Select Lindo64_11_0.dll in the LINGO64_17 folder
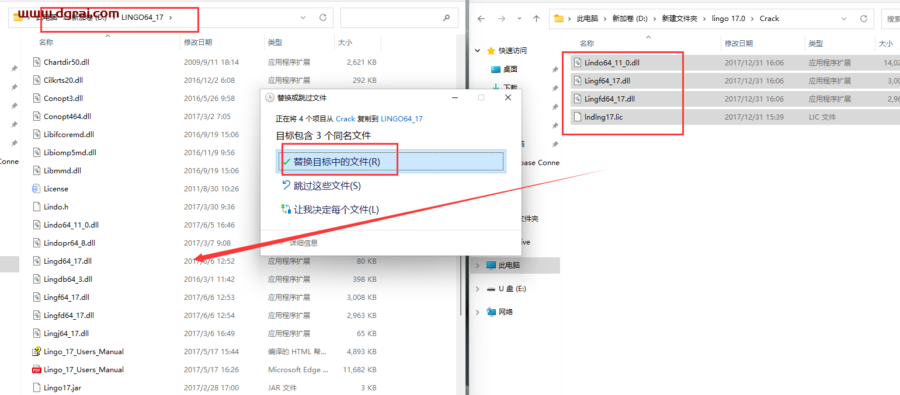The height and width of the screenshot is (395, 900). 71,225
